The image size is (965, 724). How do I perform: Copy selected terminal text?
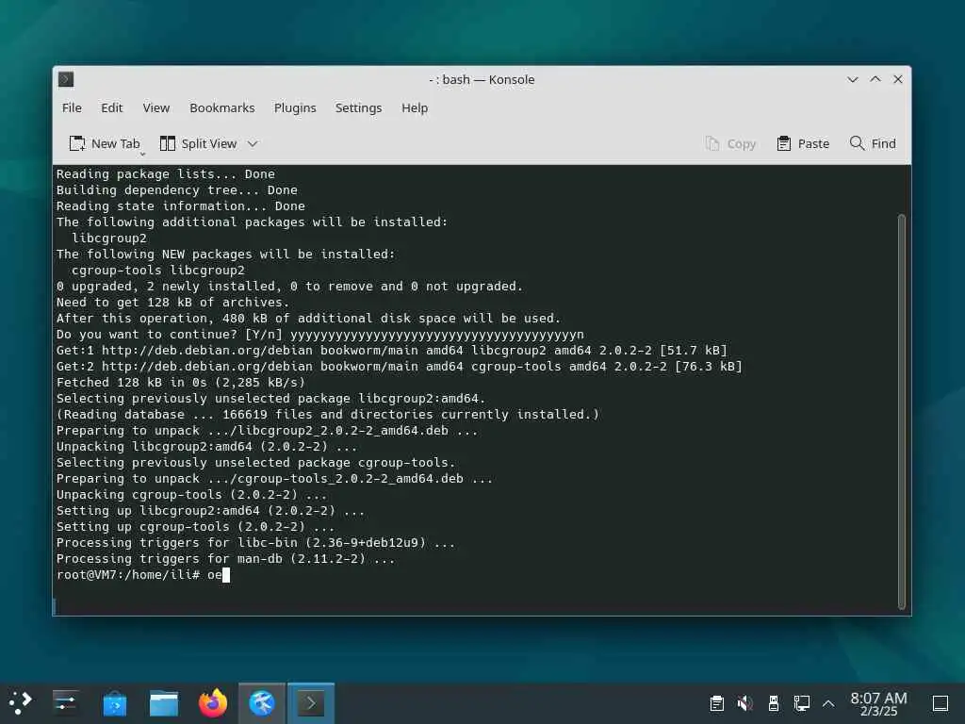click(x=730, y=143)
